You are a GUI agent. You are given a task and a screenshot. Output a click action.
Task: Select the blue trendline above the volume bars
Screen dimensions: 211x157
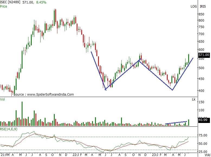click(176, 123)
